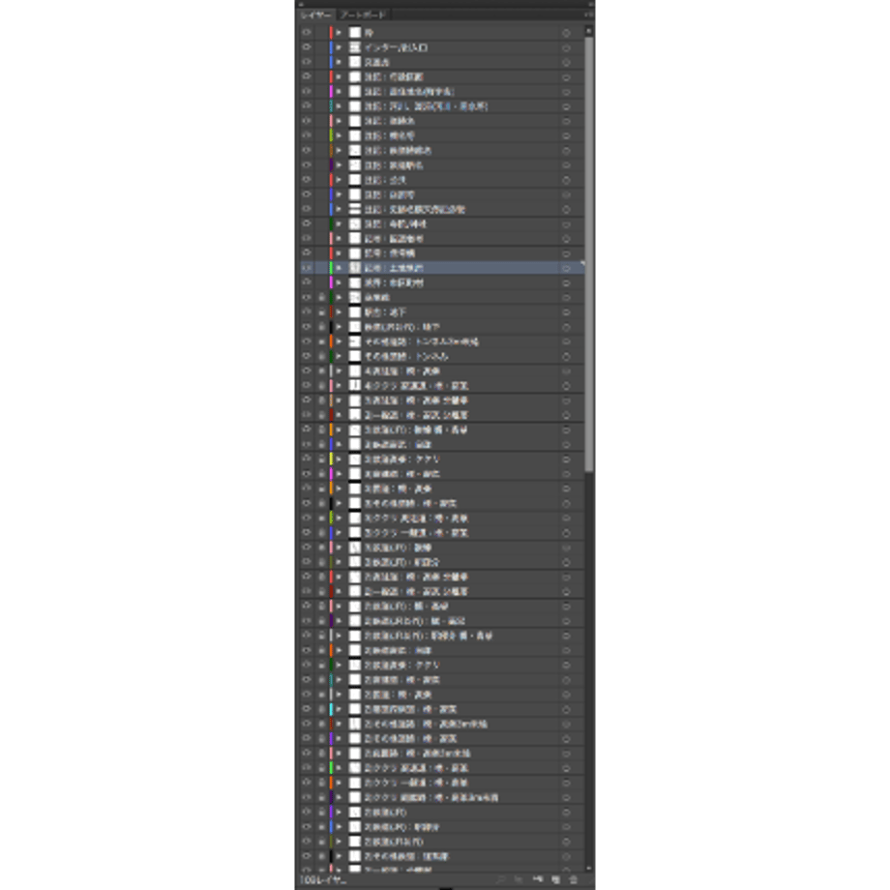
Task: Expand the highlighted selected layer
Action: (339, 268)
